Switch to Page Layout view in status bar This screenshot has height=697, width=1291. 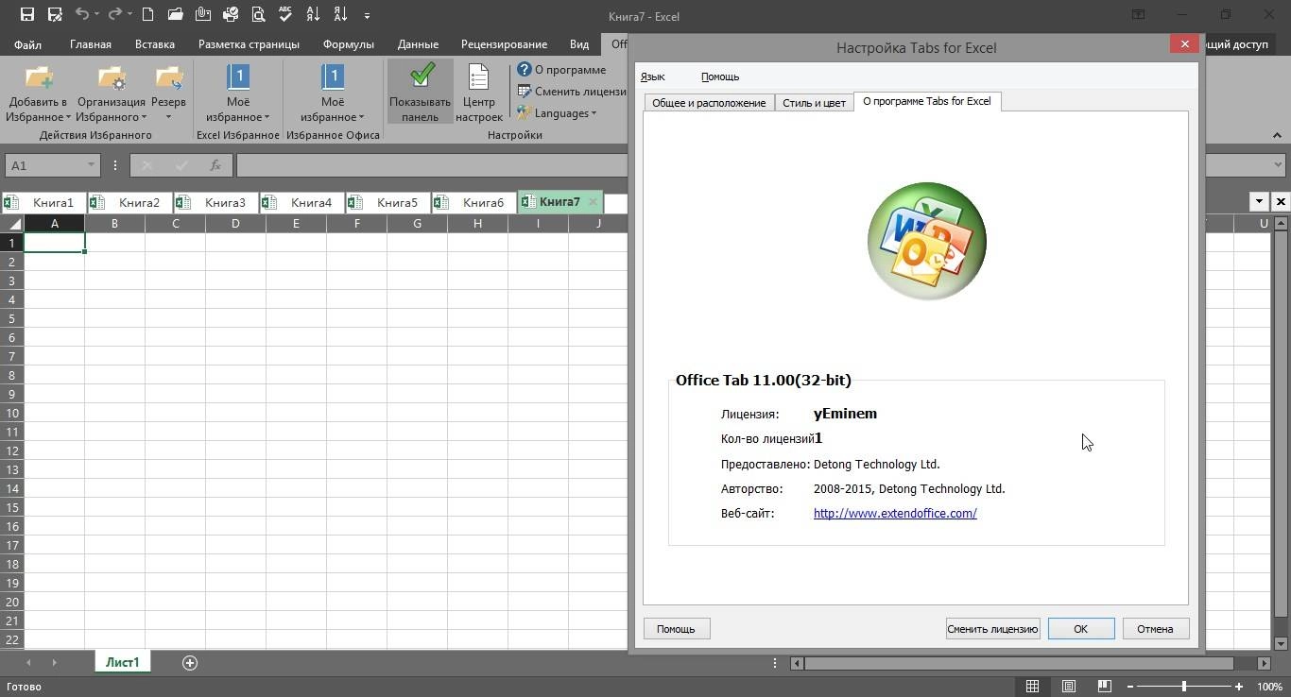(1068, 687)
